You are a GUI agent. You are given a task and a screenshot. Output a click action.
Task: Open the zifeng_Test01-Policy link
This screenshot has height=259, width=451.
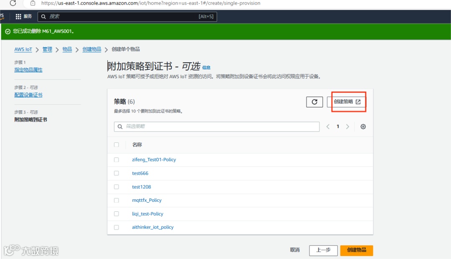tap(154, 160)
